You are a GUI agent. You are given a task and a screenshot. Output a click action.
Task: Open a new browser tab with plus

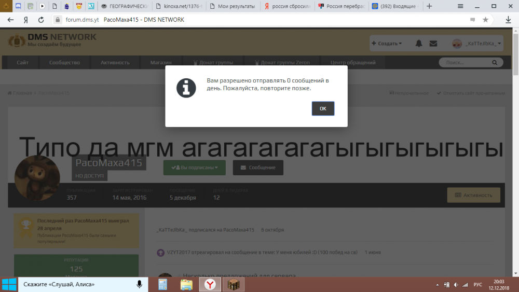(x=429, y=6)
